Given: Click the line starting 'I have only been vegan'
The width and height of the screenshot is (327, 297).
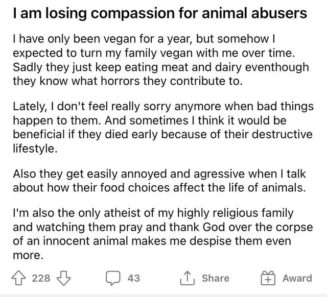Looking at the screenshot, I should [x=144, y=39].
